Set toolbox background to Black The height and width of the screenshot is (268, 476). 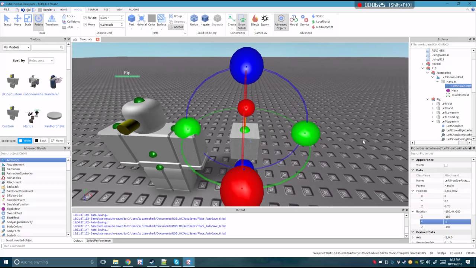(x=41, y=141)
